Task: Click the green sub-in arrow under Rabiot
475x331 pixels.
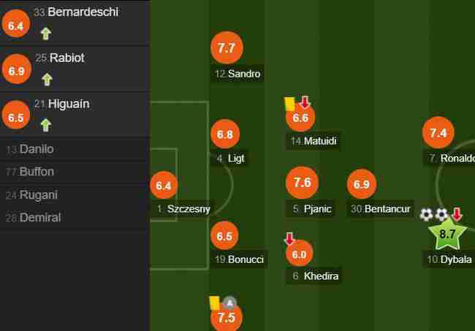Action: (x=47, y=80)
